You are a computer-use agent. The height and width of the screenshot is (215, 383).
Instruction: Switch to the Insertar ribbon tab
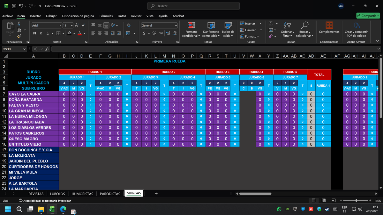click(x=35, y=16)
